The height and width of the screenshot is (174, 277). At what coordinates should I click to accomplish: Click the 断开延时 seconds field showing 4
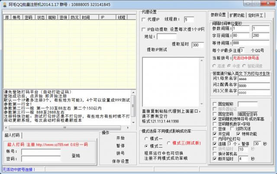[x=243, y=159]
